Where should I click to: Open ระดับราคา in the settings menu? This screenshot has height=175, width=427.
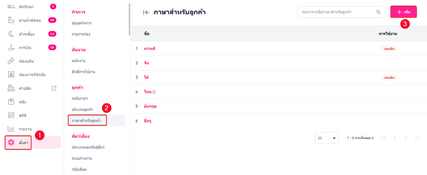click(80, 99)
